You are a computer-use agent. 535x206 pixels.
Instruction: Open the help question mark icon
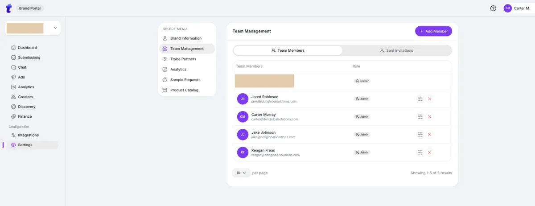pos(493,8)
